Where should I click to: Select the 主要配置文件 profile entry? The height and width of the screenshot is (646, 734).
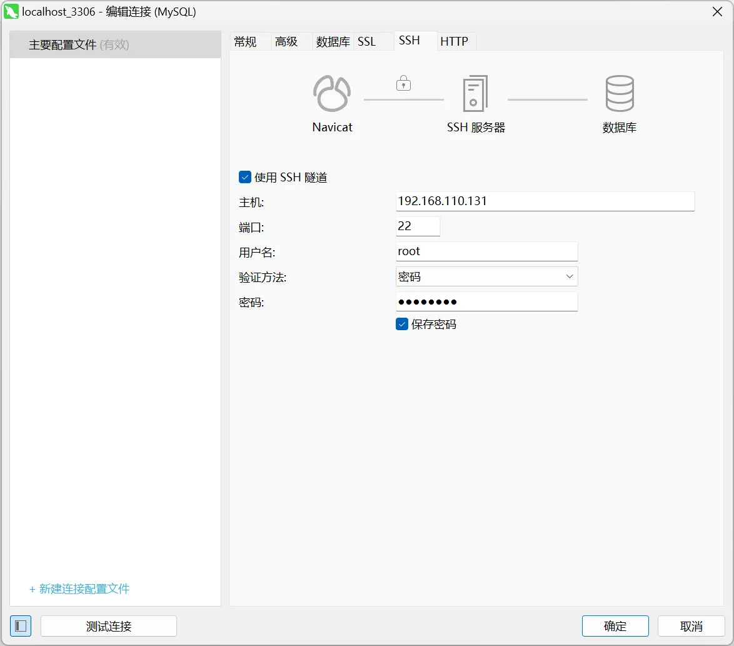coord(115,44)
